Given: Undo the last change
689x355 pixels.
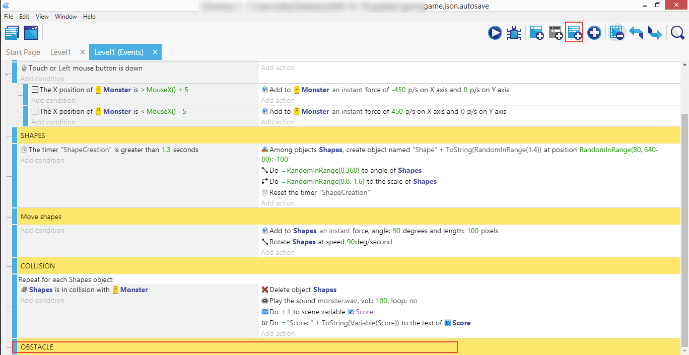Looking at the screenshot, I should pyautogui.click(x=636, y=33).
